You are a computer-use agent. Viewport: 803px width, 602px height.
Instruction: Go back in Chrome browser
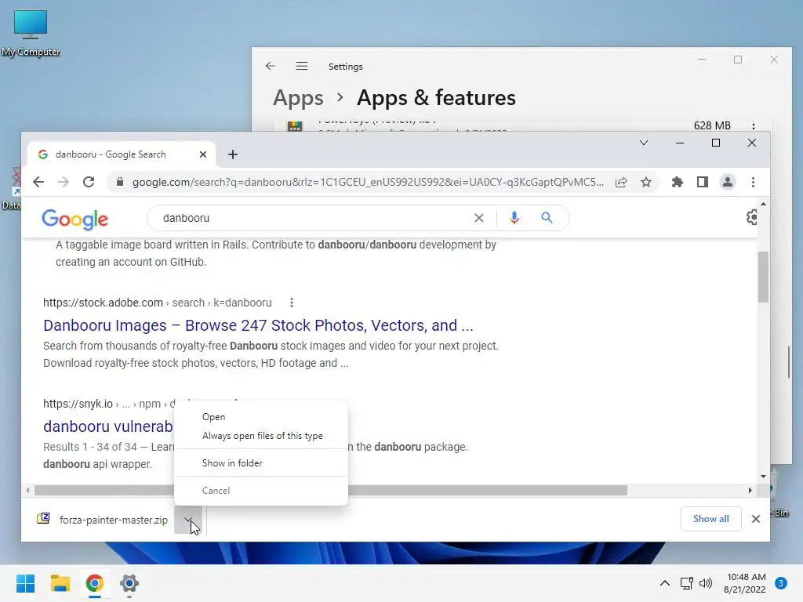coord(38,182)
